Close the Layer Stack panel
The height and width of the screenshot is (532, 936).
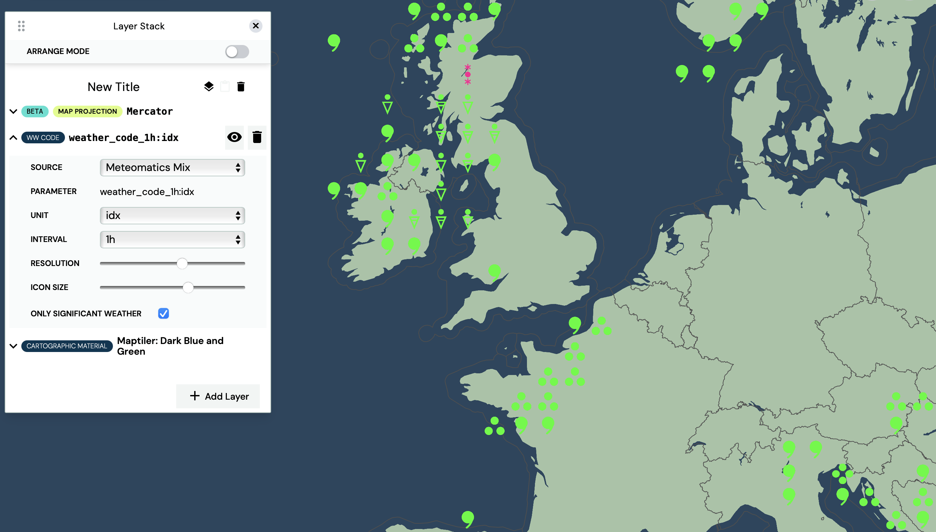click(255, 26)
